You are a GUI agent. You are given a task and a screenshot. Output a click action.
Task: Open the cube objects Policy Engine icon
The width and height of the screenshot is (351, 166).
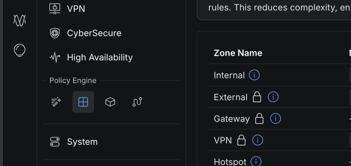tap(110, 102)
